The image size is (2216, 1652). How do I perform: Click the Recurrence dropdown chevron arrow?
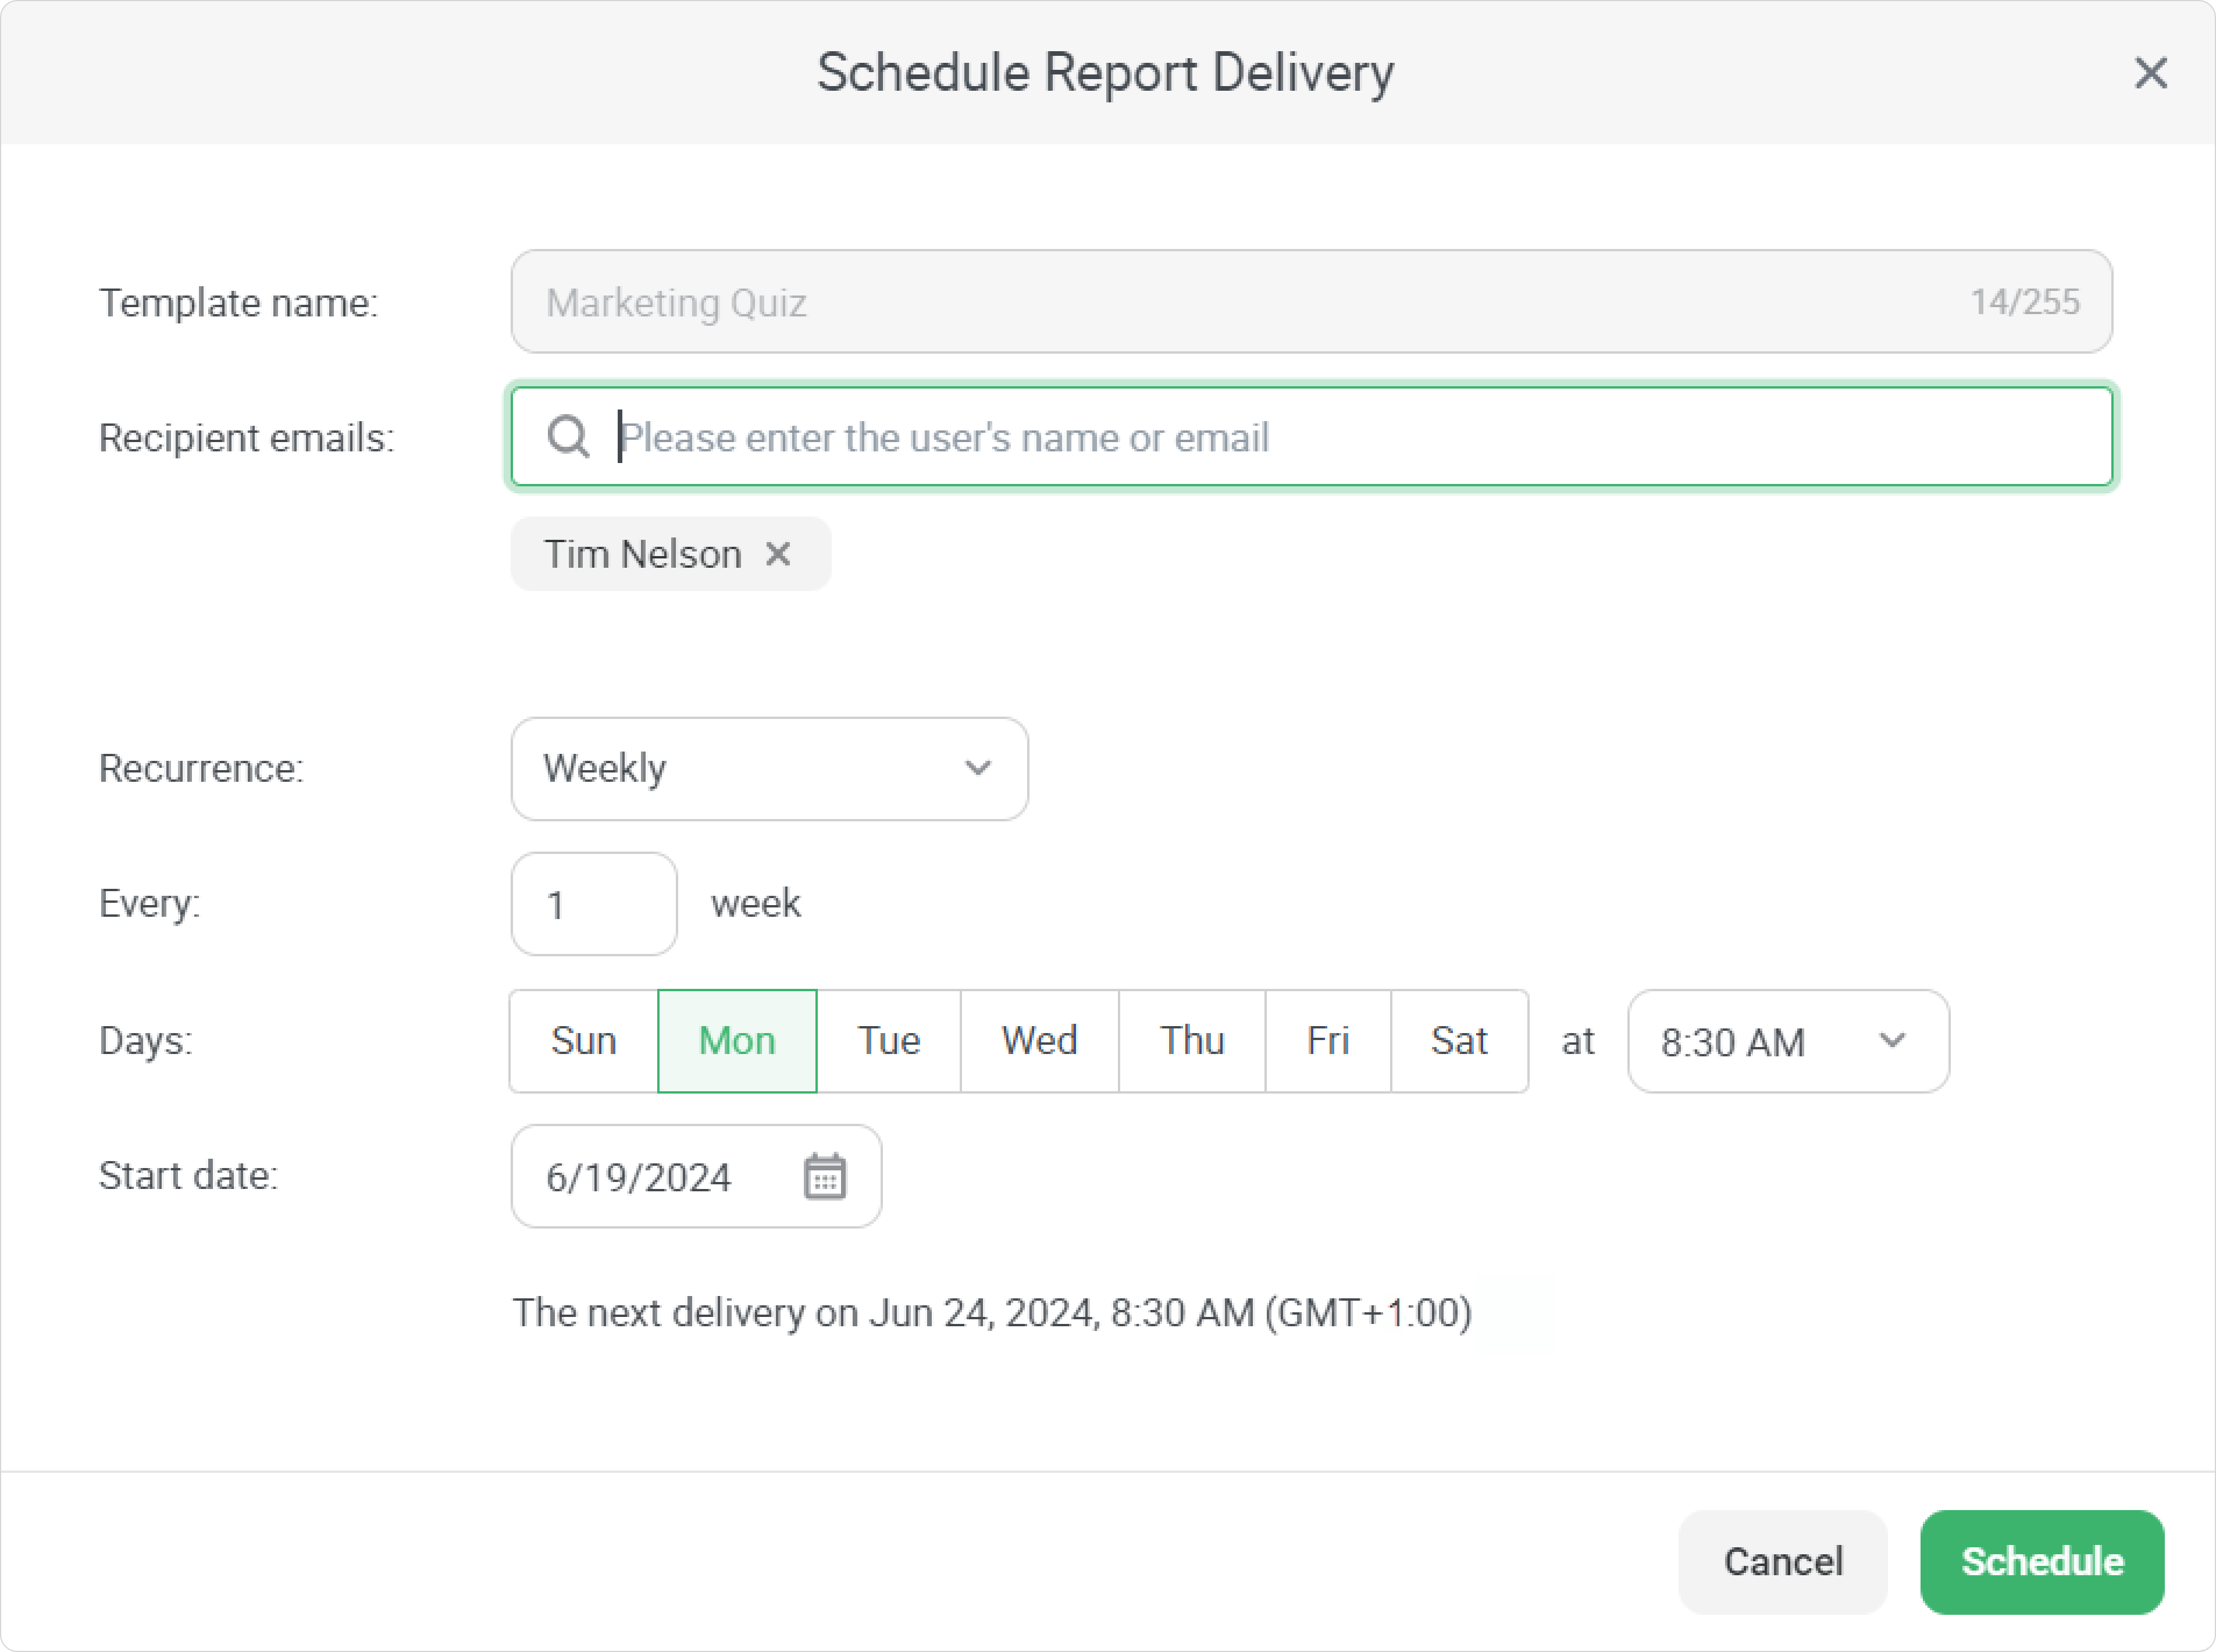click(977, 768)
